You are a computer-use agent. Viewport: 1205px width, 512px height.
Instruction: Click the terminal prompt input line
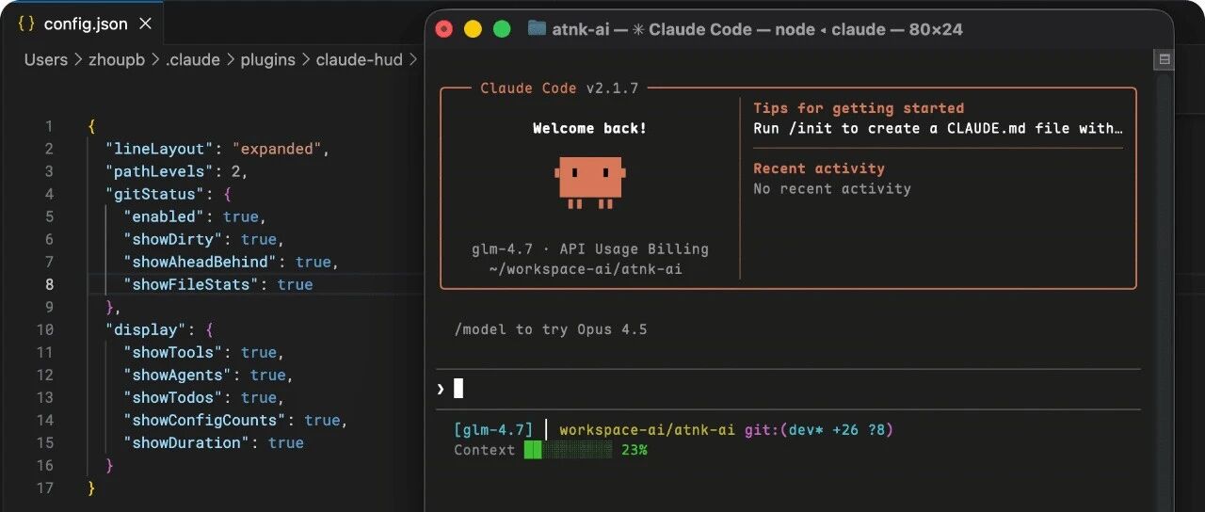(789, 389)
